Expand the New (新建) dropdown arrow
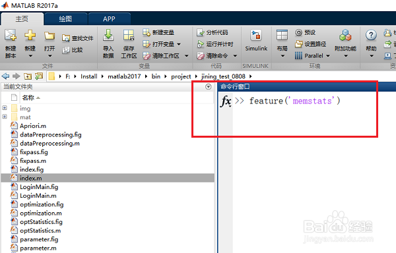The height and width of the screenshot is (253, 396). point(30,56)
